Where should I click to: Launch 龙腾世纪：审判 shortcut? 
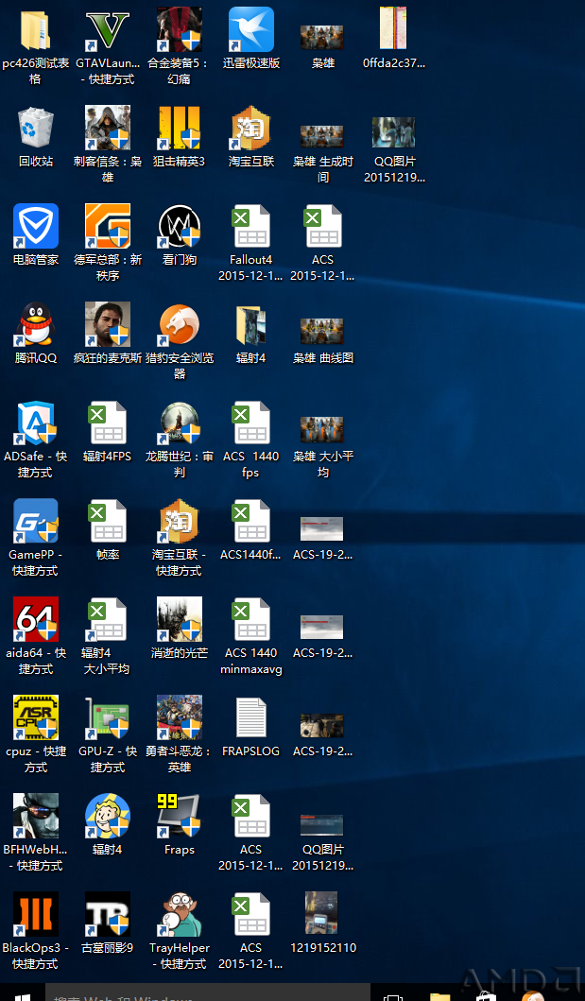point(180,423)
